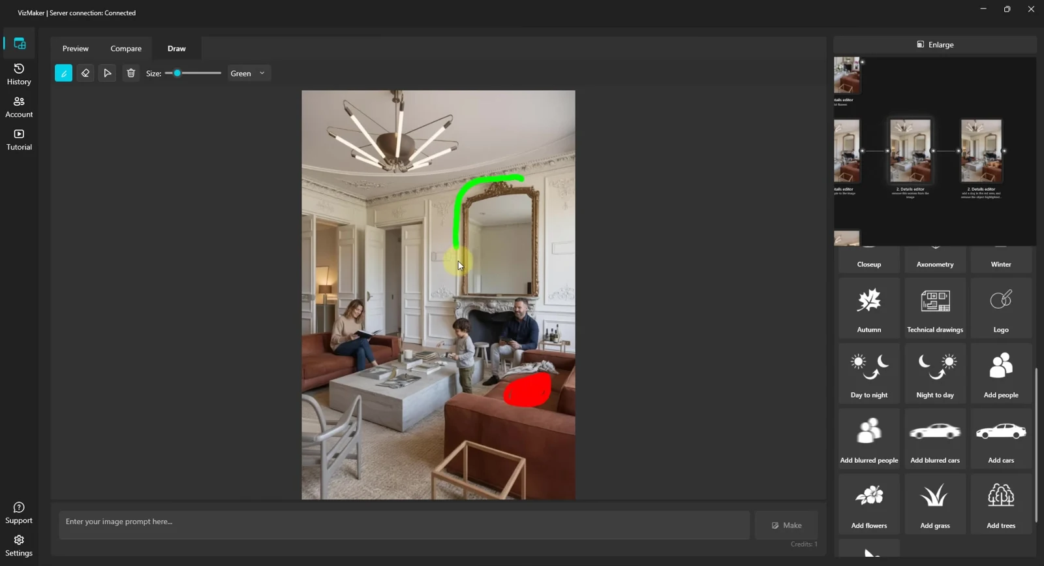Choose the Logo preset
The image size is (1044, 566).
point(1001,307)
